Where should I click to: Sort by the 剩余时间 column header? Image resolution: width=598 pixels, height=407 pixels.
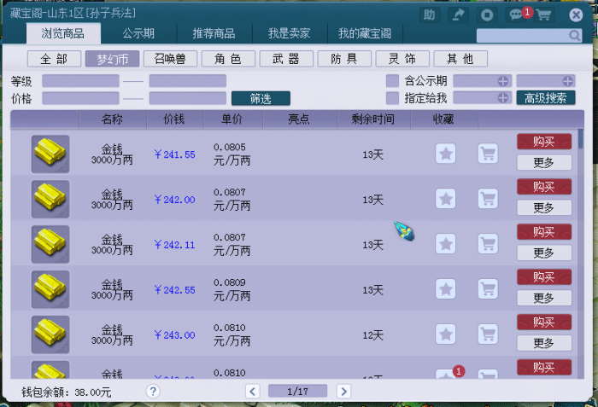(x=373, y=119)
